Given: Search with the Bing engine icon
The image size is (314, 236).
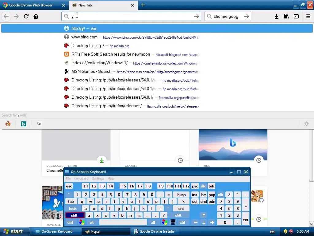Looking at the screenshot, I should (x=24, y=124).
